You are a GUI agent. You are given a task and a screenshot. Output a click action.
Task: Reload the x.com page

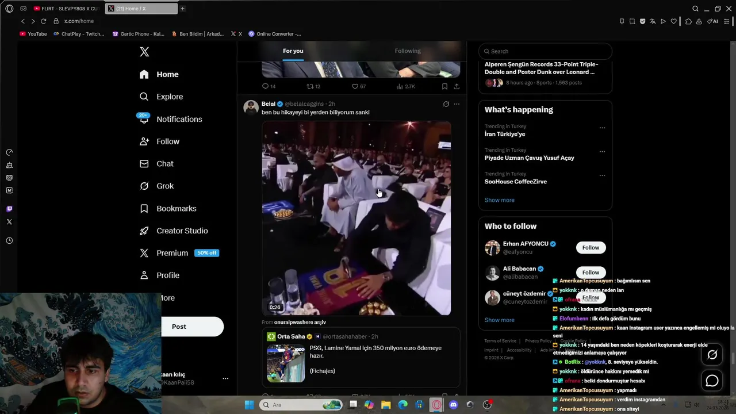tap(43, 21)
